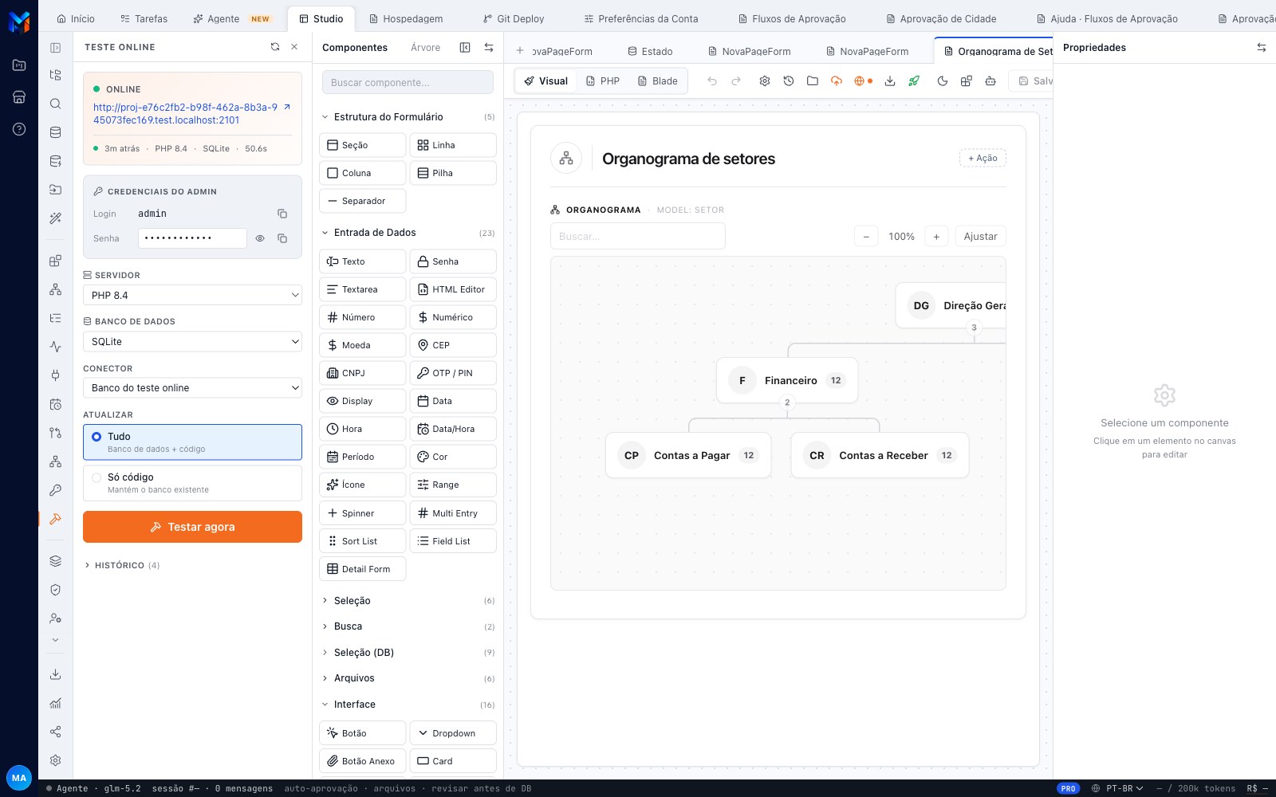
Task: Open the share icon in left sidebar
Action: coord(55,732)
